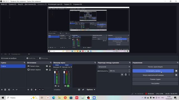Screen dimensions: 179x100
Task: Open Док-панели menu
Action: [30, 4]
